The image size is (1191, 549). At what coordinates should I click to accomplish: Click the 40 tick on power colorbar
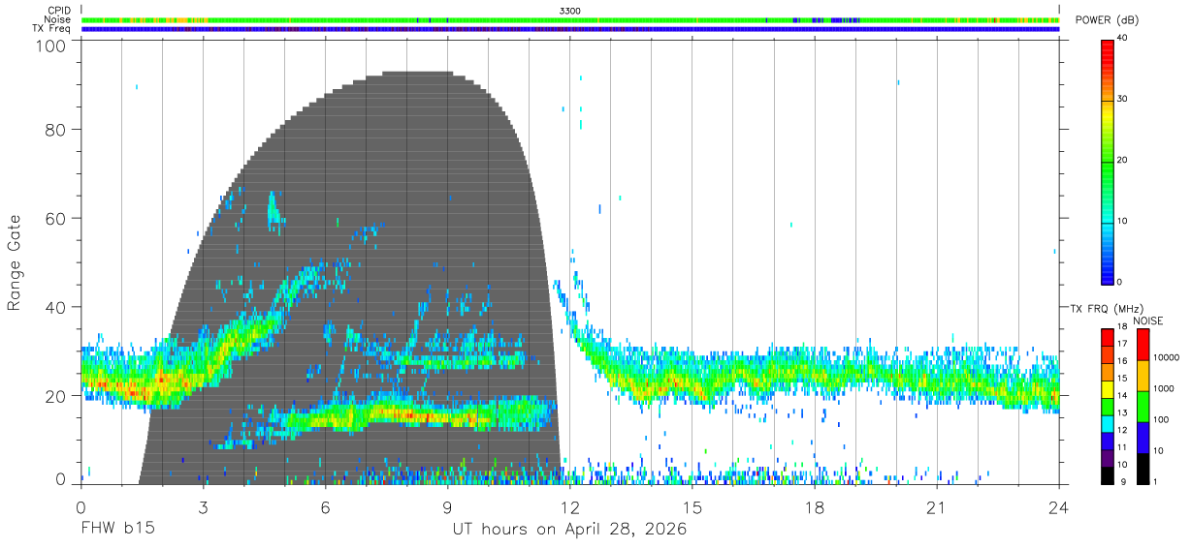pyautogui.click(x=1122, y=39)
